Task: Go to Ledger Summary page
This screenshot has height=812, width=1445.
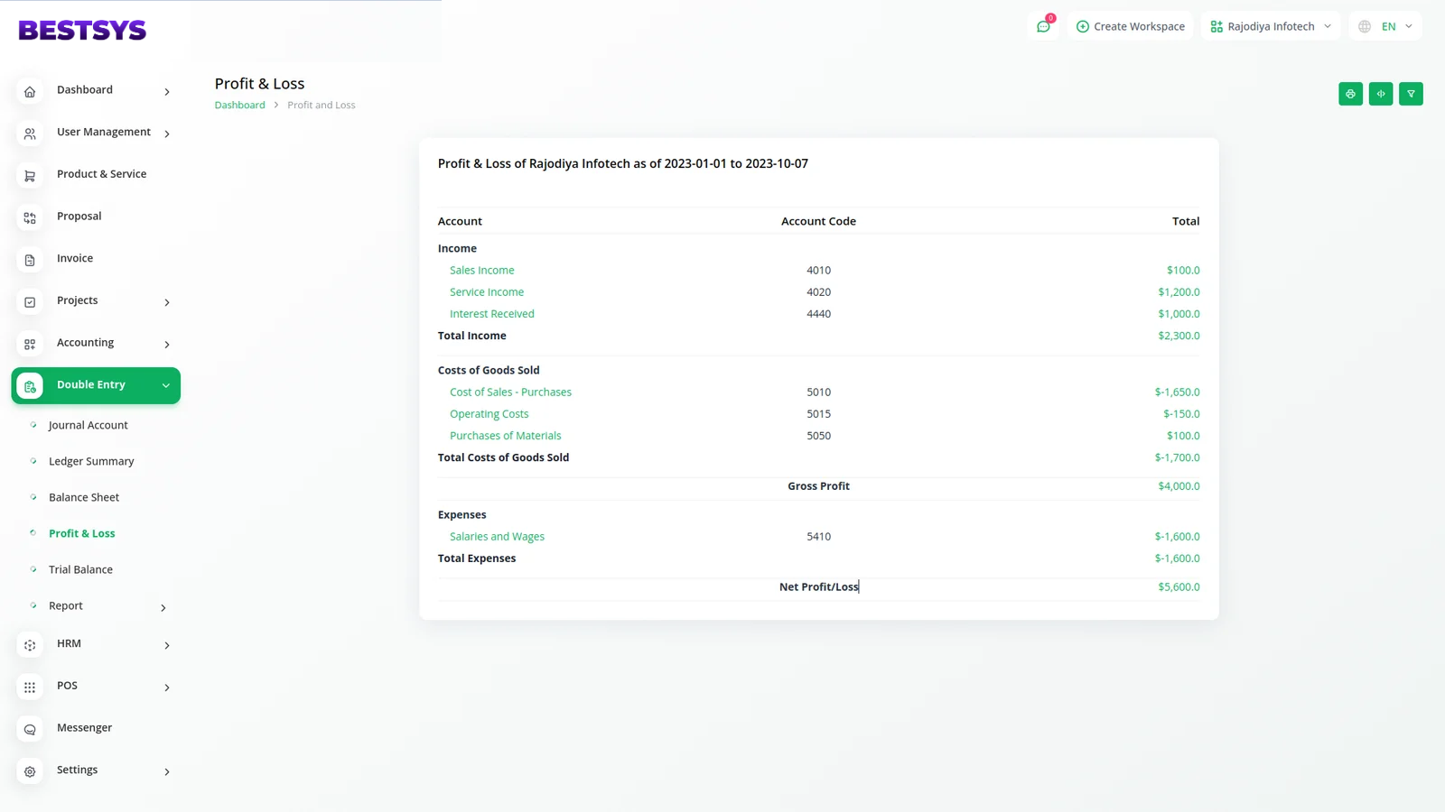Action: tap(91, 461)
